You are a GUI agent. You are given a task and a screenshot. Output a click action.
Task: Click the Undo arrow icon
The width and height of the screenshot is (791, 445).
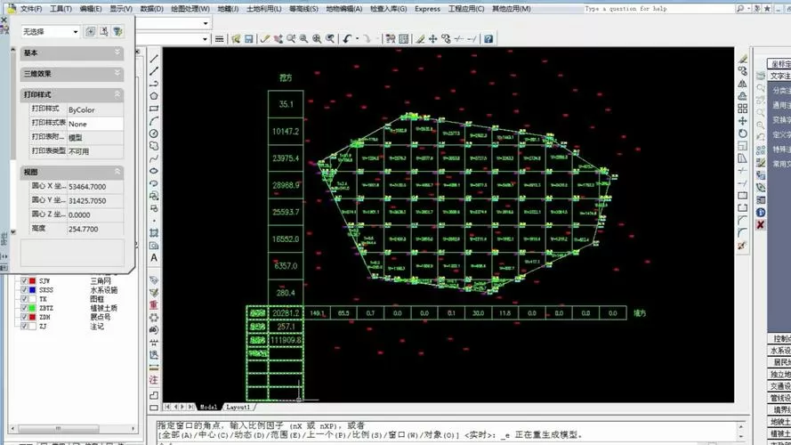(347, 39)
